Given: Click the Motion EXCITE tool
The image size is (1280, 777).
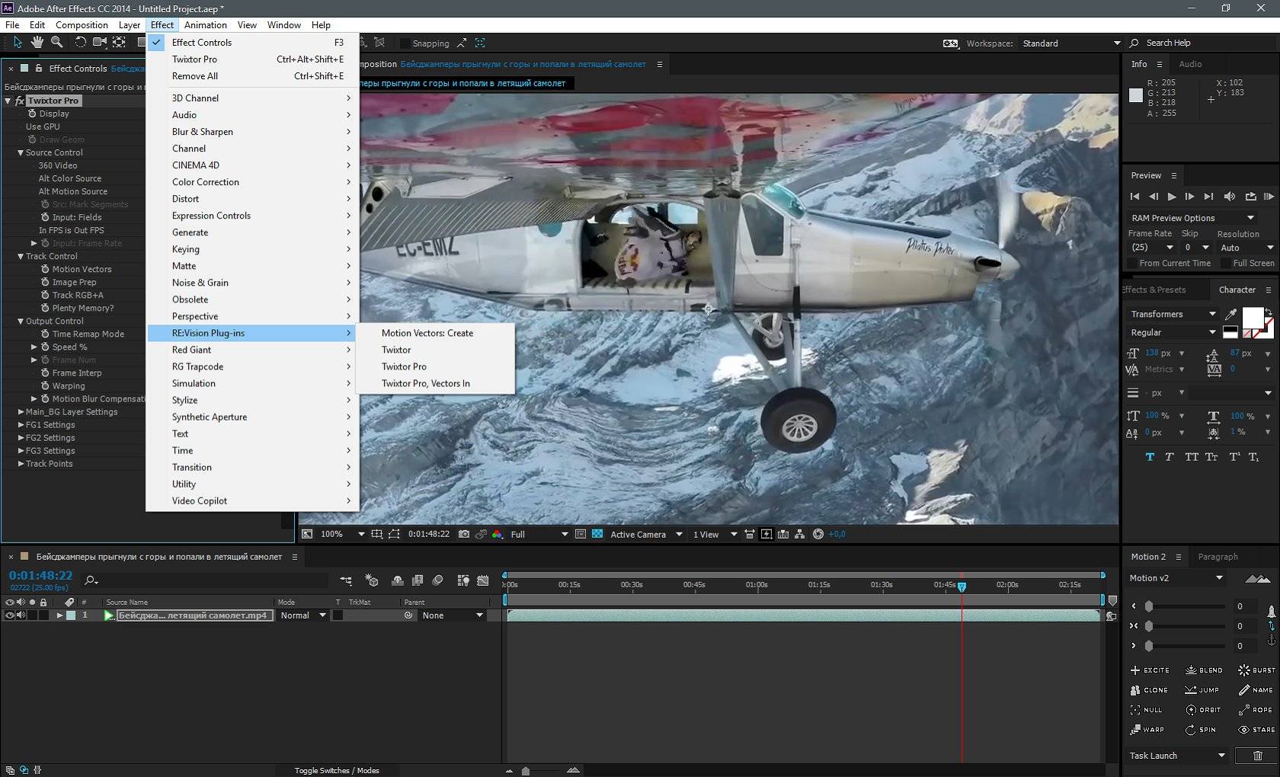Looking at the screenshot, I should [x=1150, y=670].
